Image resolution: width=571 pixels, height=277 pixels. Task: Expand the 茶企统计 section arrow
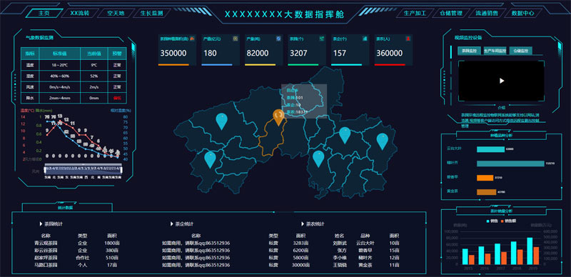171,223
